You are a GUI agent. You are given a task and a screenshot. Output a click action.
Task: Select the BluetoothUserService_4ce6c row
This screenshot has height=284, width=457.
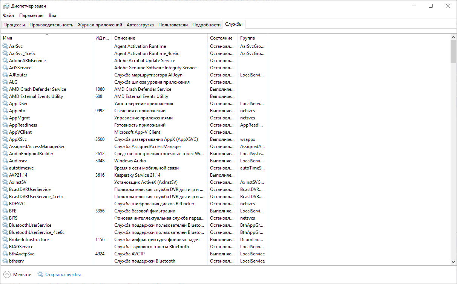point(135,232)
